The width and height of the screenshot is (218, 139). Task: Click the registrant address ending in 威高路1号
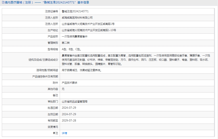coord(88,24)
